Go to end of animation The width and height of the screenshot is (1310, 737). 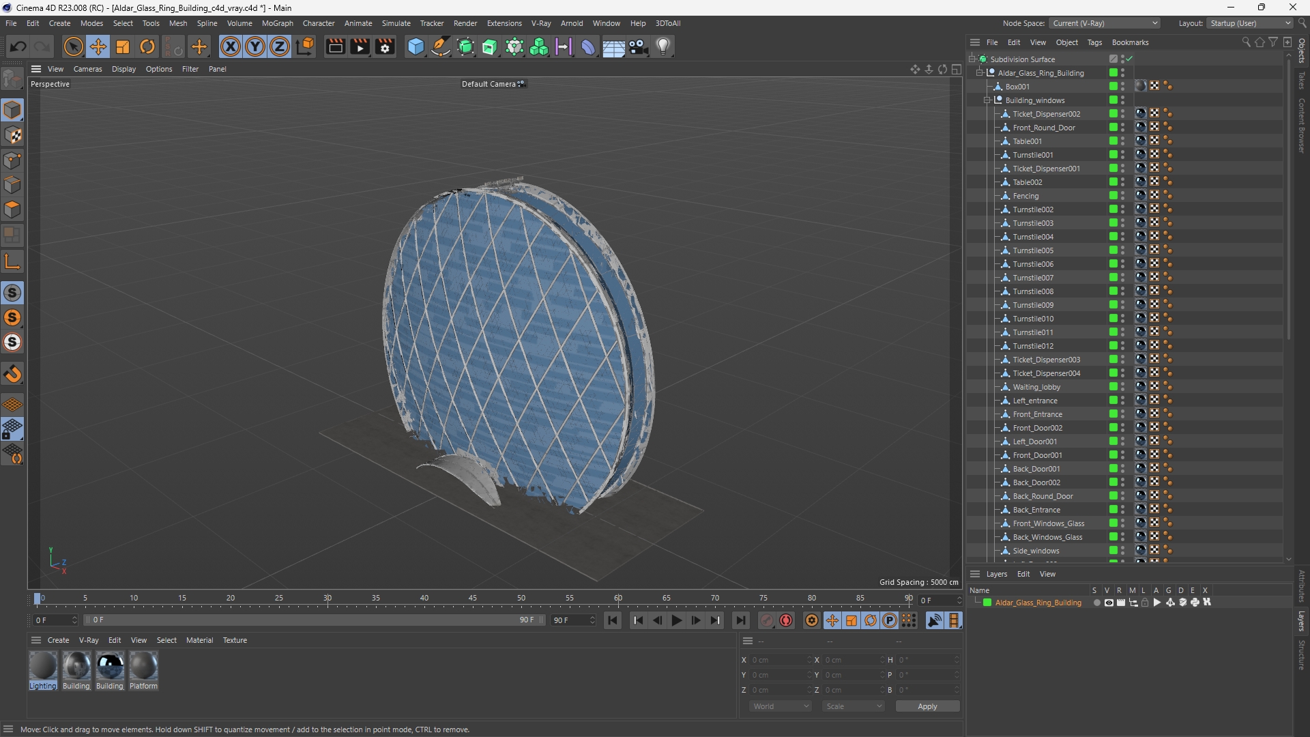pyautogui.click(x=740, y=620)
